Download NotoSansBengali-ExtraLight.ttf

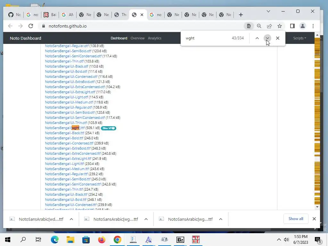tap(68, 159)
